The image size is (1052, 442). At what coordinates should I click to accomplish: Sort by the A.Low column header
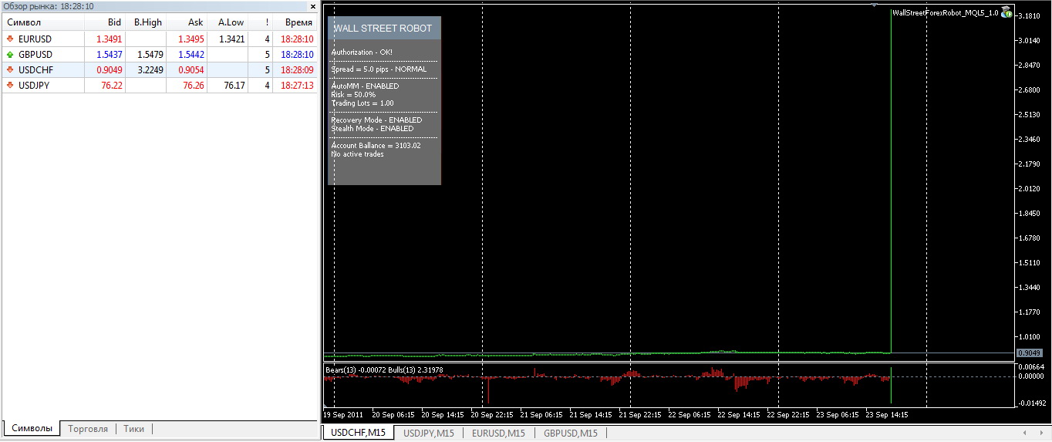pos(228,22)
